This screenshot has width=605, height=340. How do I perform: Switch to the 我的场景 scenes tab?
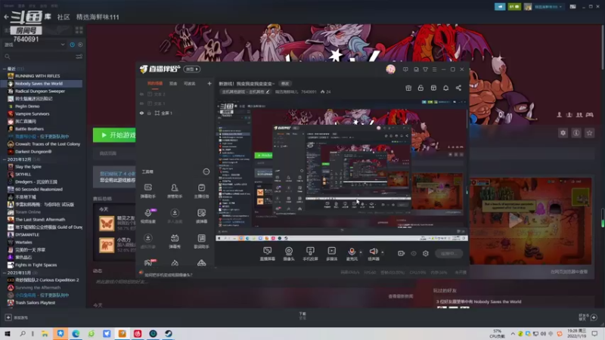[155, 84]
